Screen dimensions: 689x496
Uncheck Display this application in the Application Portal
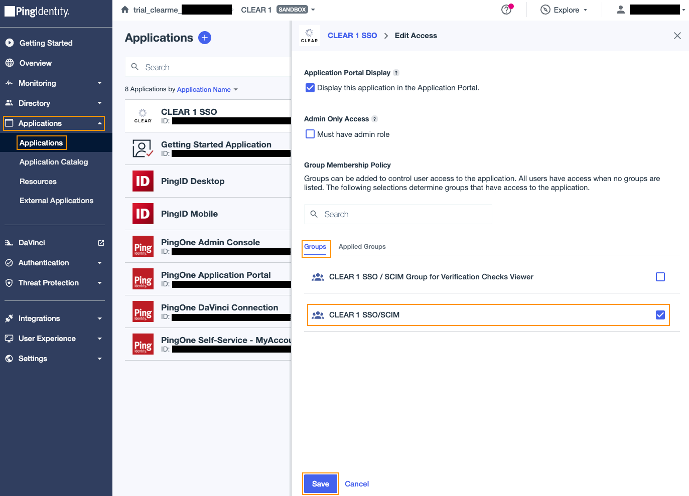click(310, 88)
